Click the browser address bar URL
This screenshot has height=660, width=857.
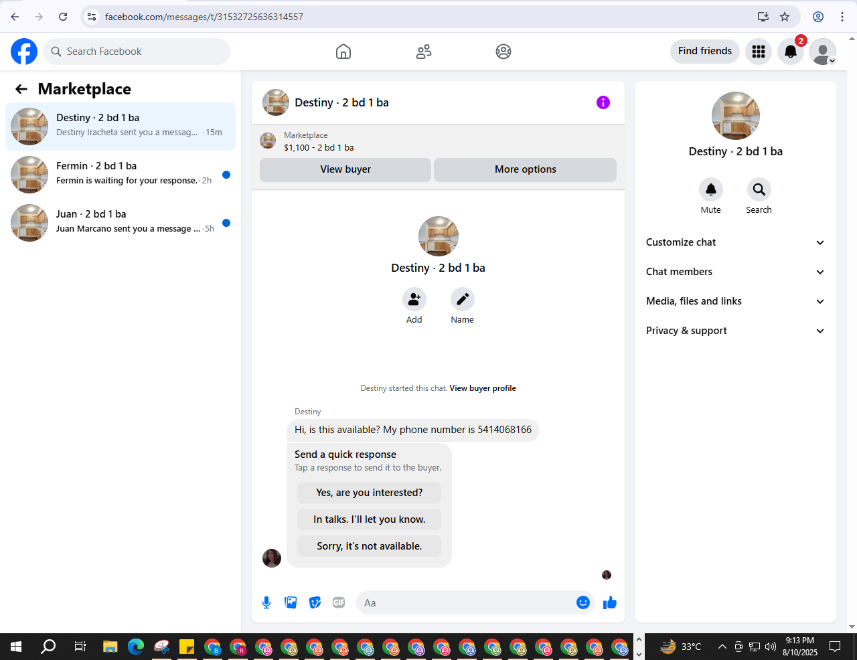(x=204, y=17)
